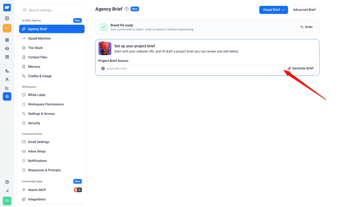The width and height of the screenshot is (363, 207).
Task: Toggle the sidebar panel collapse icon
Action: (7, 18)
